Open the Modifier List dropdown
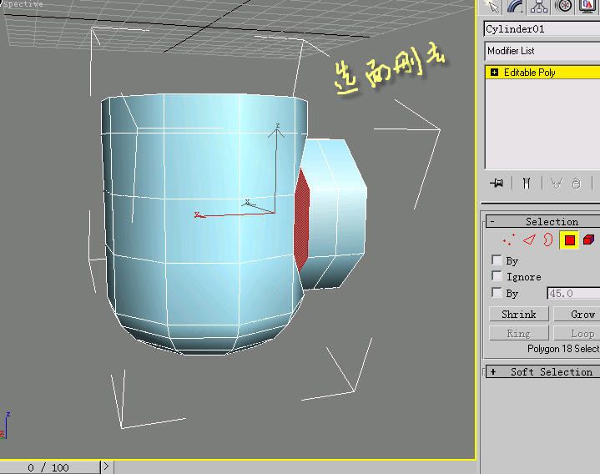 tap(542, 51)
